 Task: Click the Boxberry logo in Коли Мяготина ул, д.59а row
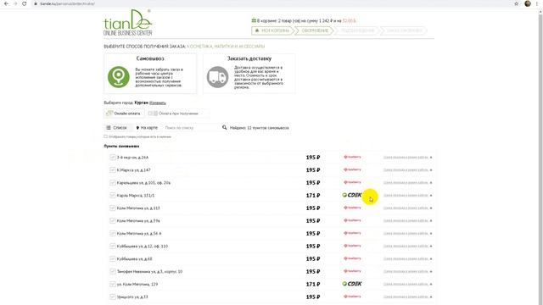(352, 220)
